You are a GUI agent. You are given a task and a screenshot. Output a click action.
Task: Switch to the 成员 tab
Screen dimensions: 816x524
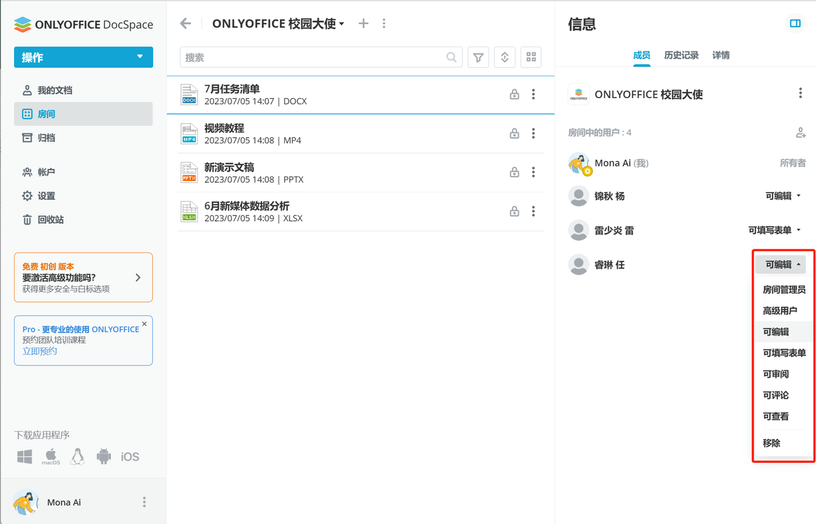coord(641,55)
